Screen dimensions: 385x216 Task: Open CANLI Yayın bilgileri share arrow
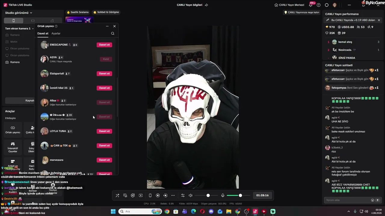point(206,5)
